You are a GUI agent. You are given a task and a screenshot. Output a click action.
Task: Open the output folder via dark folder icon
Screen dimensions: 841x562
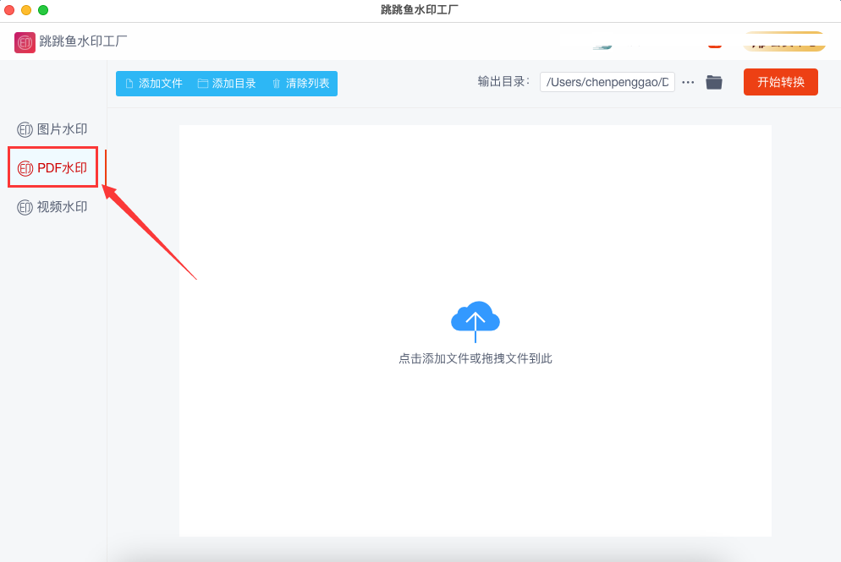pos(714,82)
